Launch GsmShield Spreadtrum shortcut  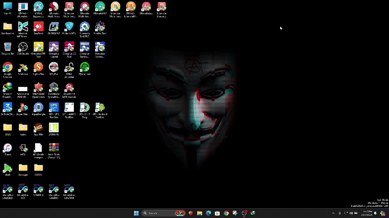coord(54,91)
